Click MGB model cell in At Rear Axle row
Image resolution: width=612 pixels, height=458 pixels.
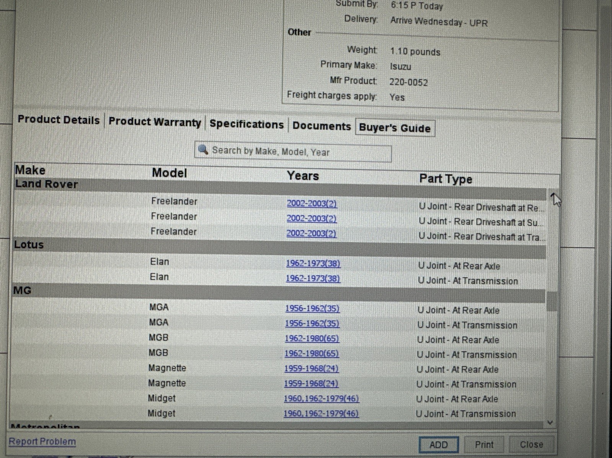(158, 338)
